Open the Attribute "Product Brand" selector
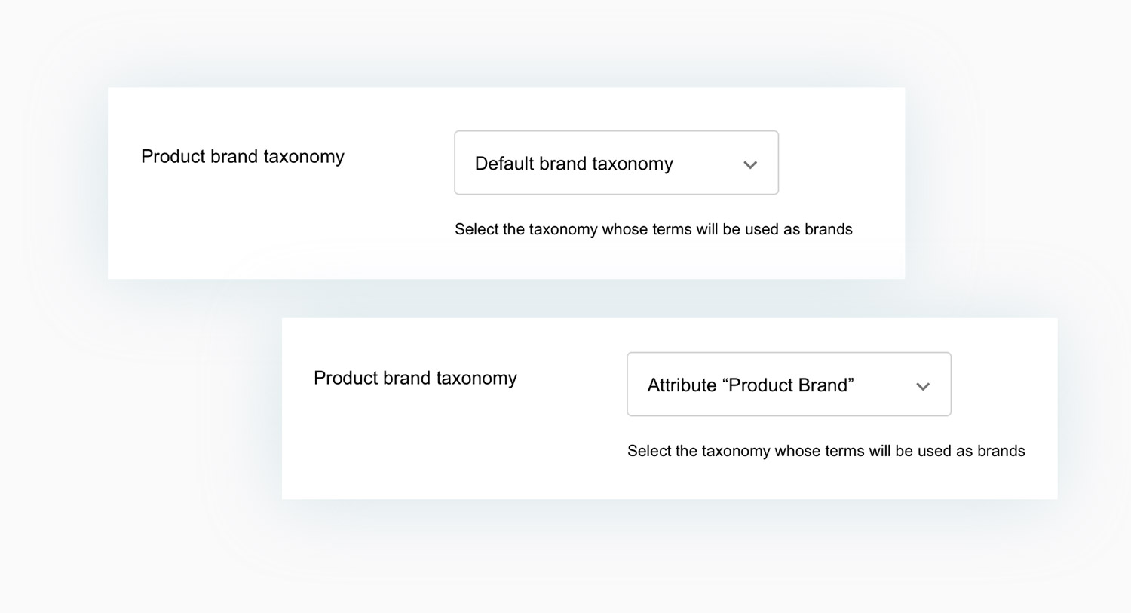Image resolution: width=1131 pixels, height=613 pixels. click(x=789, y=385)
